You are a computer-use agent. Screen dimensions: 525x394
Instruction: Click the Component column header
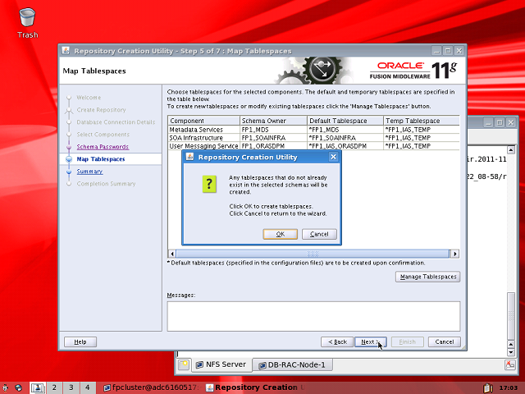(204, 121)
